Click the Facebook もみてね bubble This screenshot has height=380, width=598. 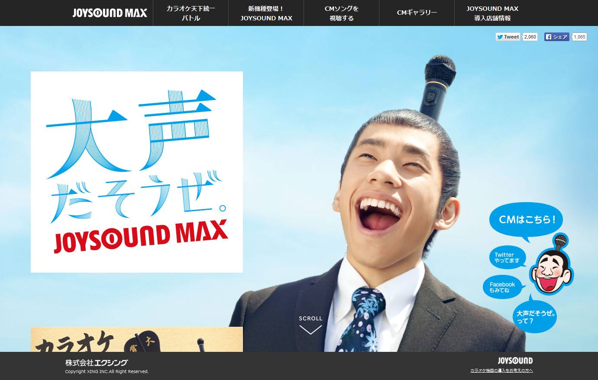(502, 287)
